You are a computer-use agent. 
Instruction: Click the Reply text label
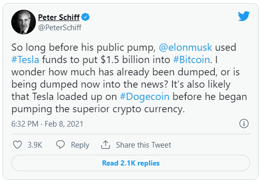pyautogui.click(x=80, y=145)
